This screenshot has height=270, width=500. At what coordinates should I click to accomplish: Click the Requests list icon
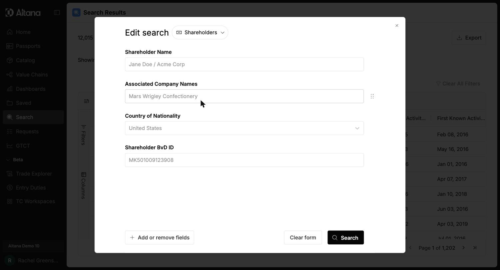(10, 132)
